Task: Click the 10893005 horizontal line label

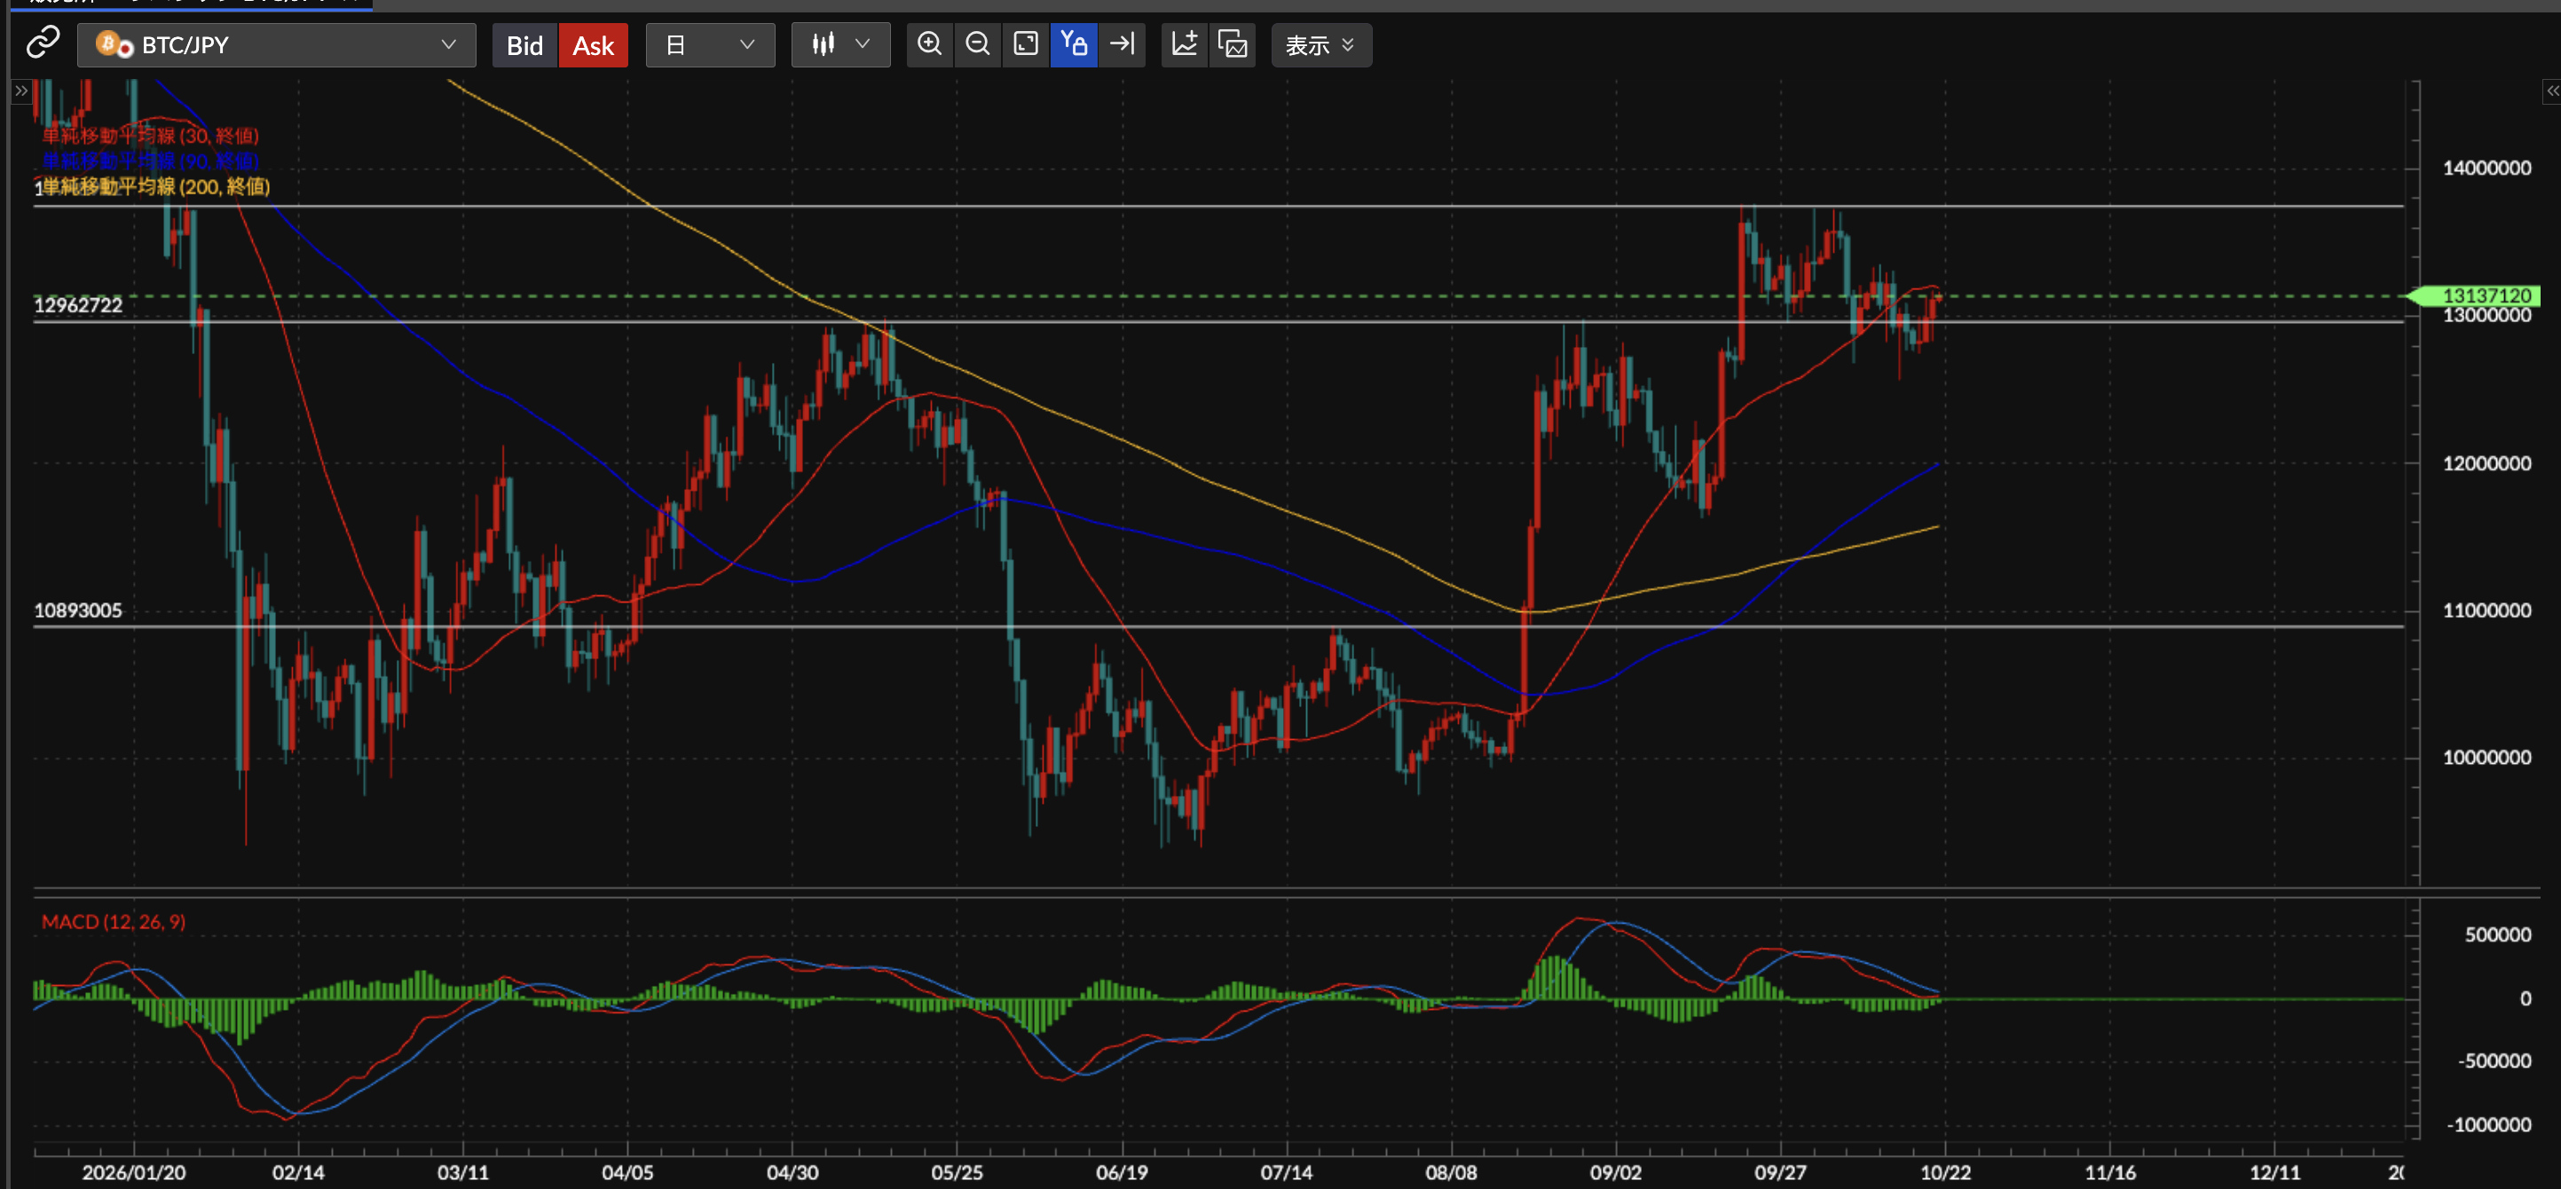Action: click(79, 610)
